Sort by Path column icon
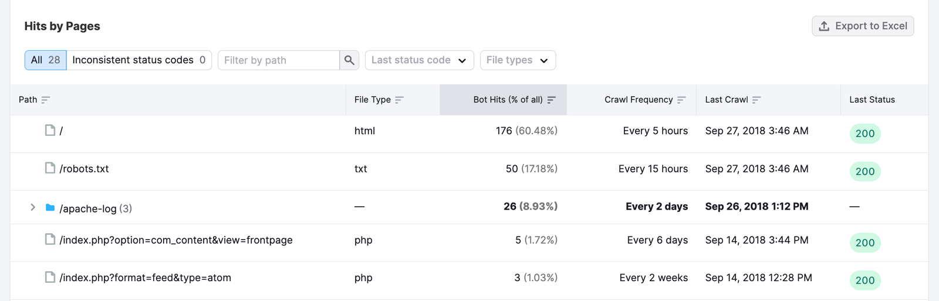This screenshot has height=301, width=939. (x=46, y=100)
